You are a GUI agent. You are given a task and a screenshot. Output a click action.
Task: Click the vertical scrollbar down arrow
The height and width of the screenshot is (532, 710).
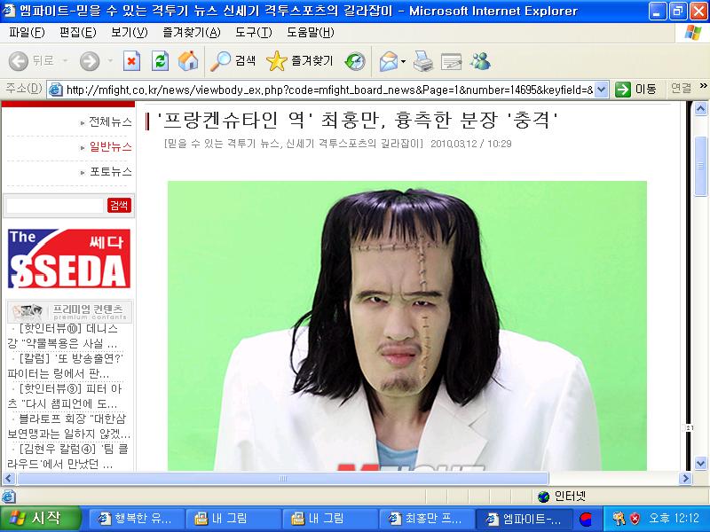pyautogui.click(x=700, y=463)
